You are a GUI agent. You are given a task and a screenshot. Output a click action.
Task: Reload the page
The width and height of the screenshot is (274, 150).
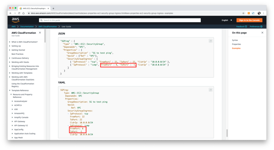pos(19,13)
